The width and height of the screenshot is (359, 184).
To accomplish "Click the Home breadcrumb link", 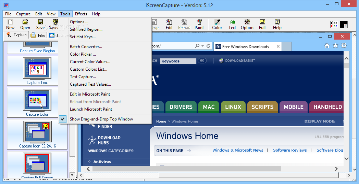I will [161, 122].
